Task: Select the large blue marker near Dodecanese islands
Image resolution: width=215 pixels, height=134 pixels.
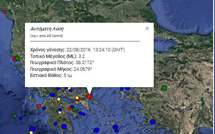Action: coord(153,122)
